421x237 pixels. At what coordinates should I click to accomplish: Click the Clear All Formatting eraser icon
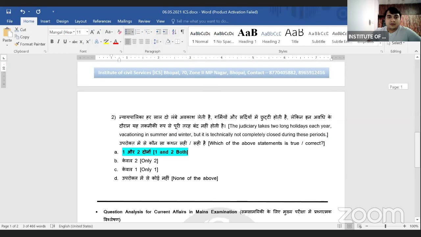[119, 32]
